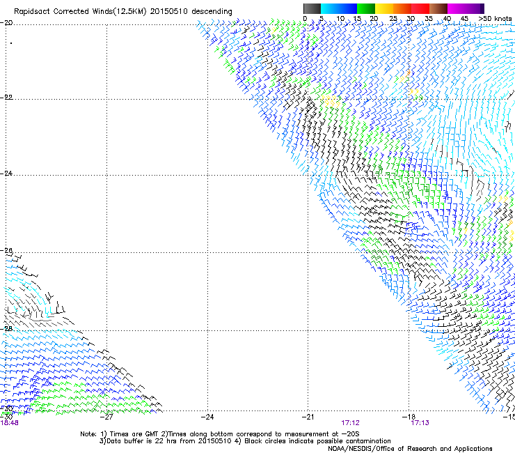Click the legend value "20"
The width and height of the screenshot is (515, 453).
pyautogui.click(x=374, y=19)
